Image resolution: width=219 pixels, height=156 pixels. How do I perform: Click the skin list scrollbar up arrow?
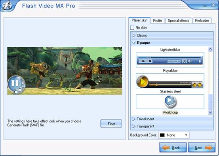pyautogui.click(x=210, y=49)
